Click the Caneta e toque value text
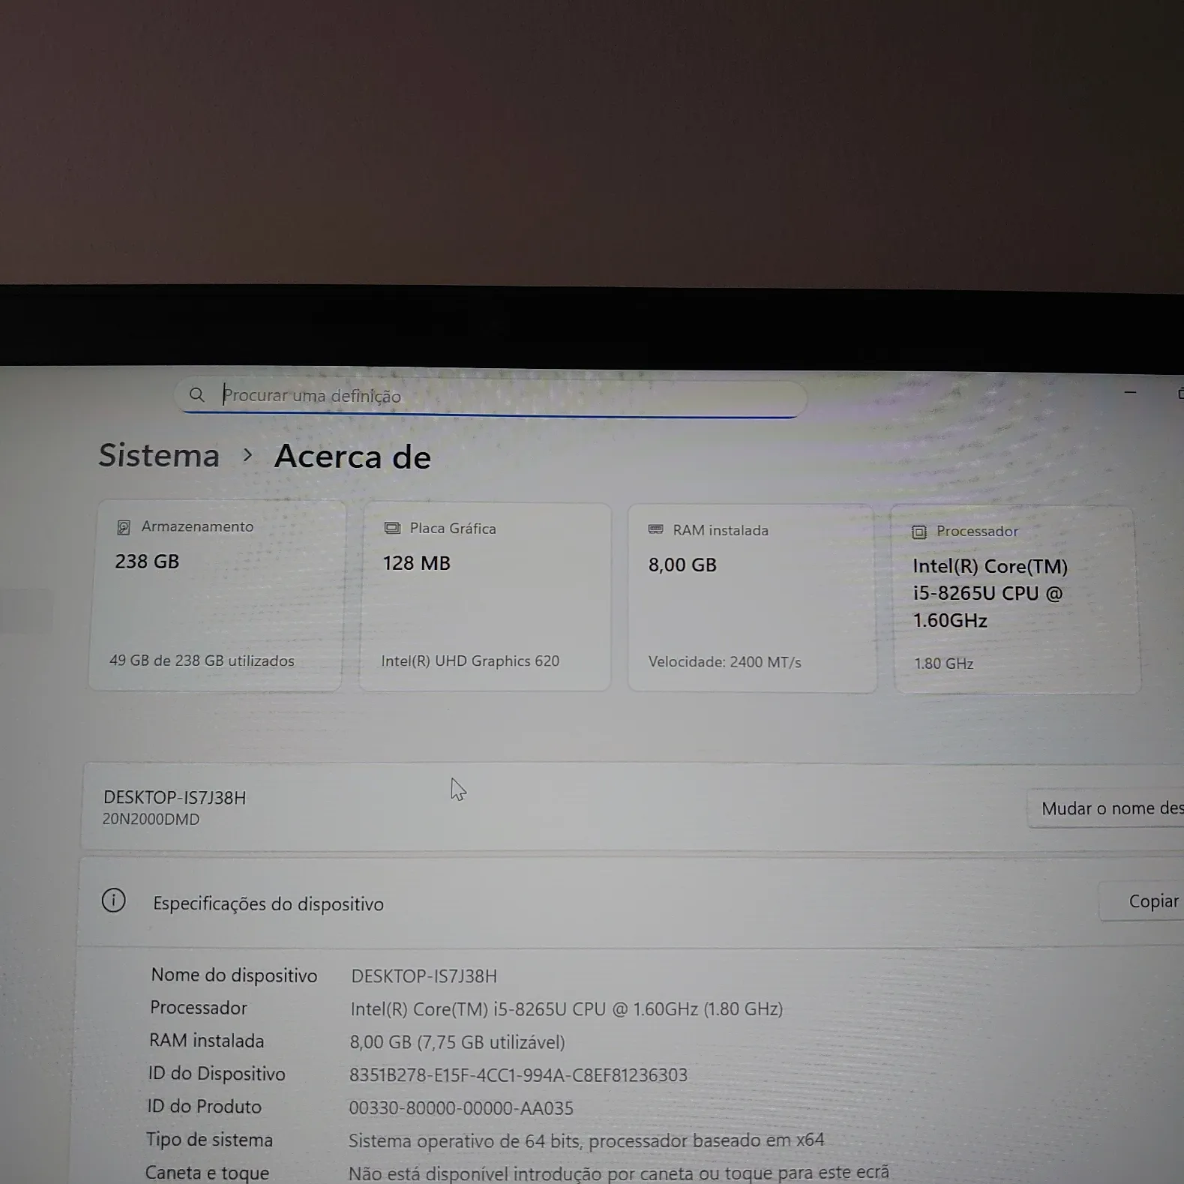The image size is (1184, 1184). pos(619,1173)
